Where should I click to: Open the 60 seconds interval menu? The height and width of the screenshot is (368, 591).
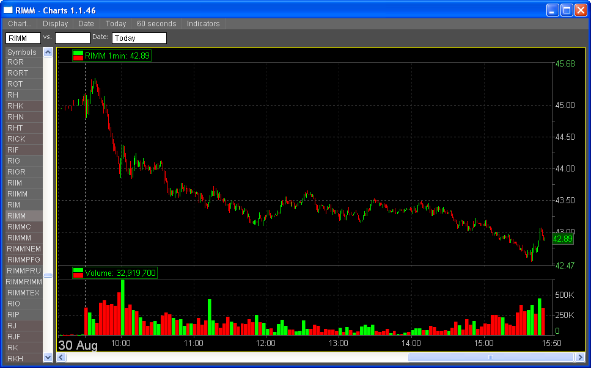156,24
